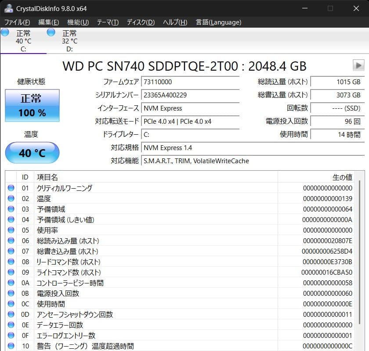Click status orb for 総書き込み量 (ホスト) row
Image resolution: width=369 pixels, height=351 pixels.
click(11, 251)
